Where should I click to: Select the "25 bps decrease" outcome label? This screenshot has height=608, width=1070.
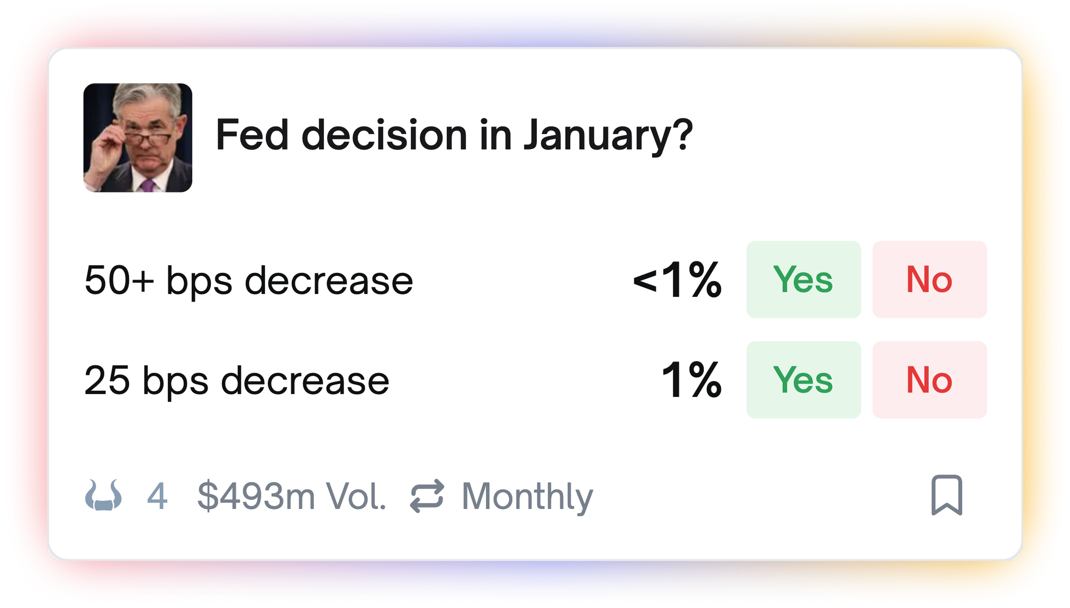pos(236,381)
